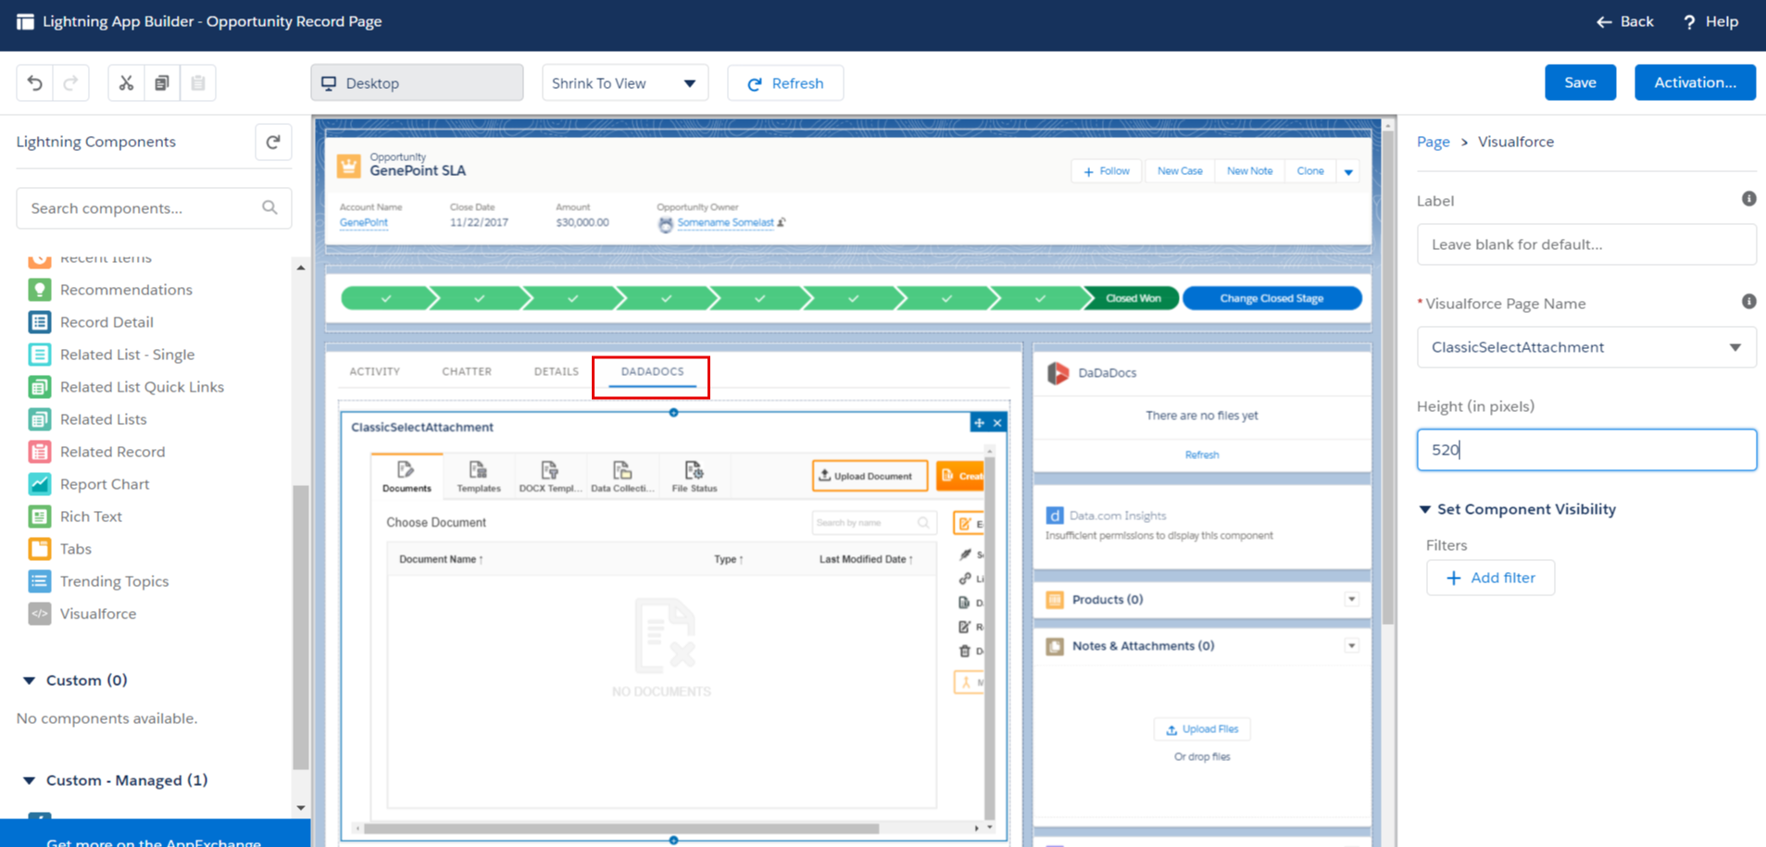The image size is (1766, 847).
Task: Click the Redo arrow icon
Action: 70,83
